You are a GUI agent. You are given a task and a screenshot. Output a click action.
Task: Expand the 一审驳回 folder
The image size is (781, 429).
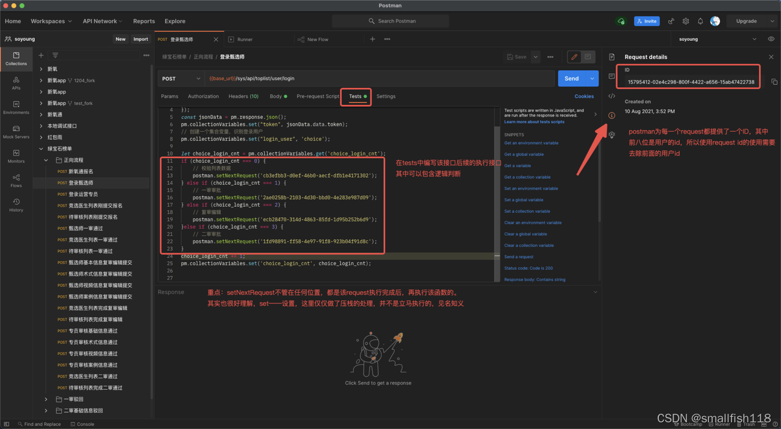point(46,399)
